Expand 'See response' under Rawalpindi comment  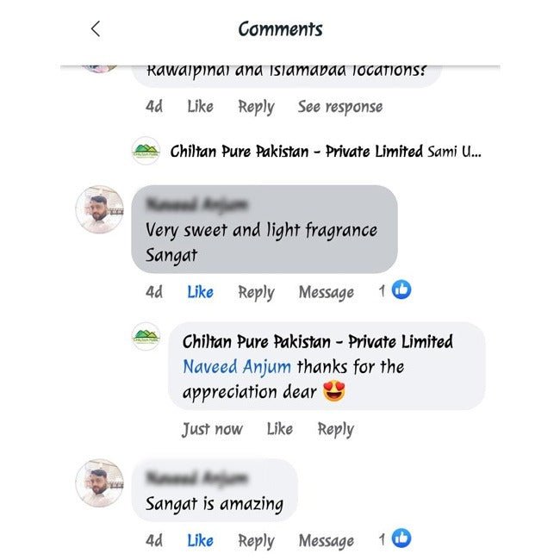tap(340, 107)
